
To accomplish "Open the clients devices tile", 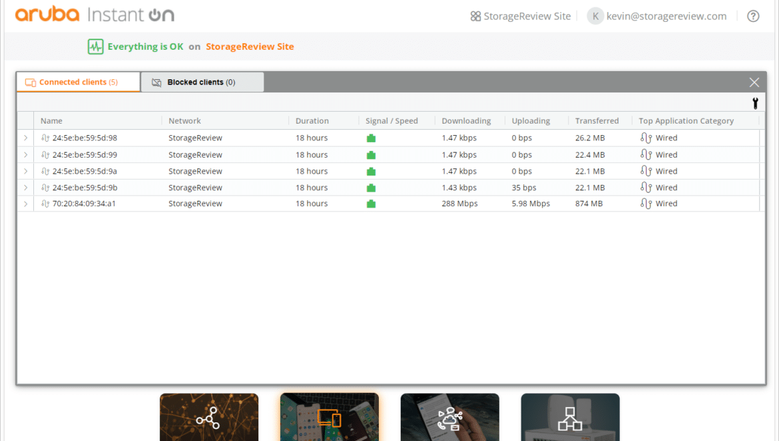I will [330, 417].
